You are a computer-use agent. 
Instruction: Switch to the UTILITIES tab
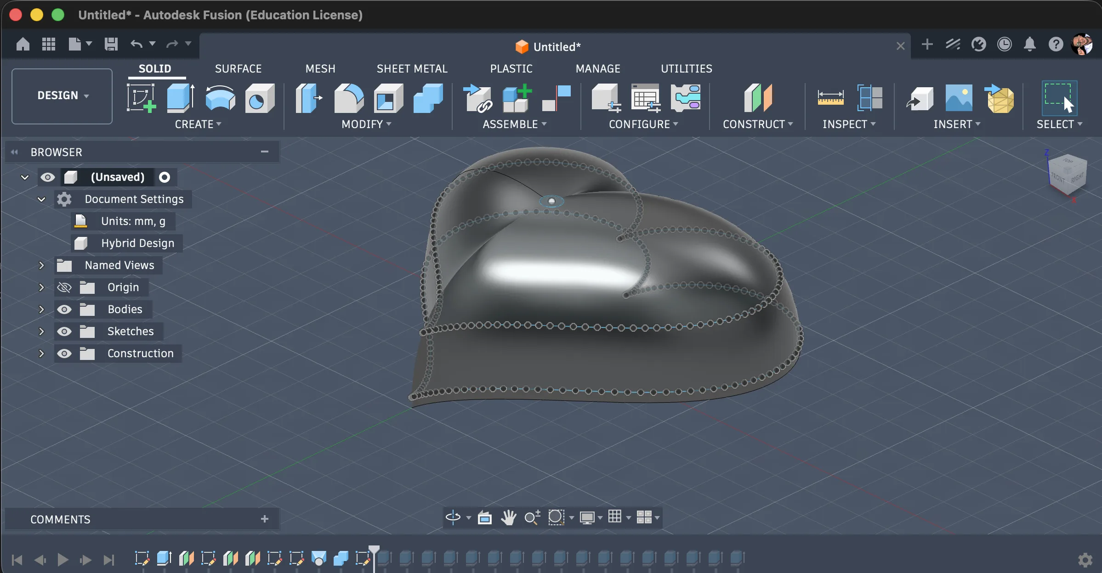click(x=686, y=69)
